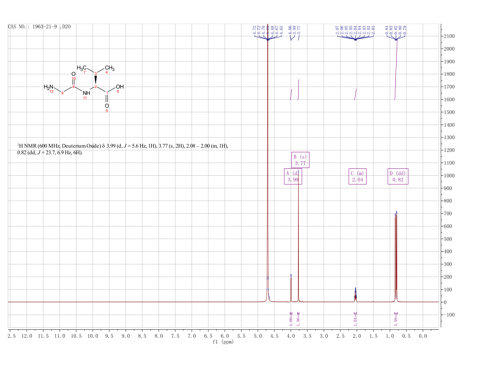
Task: Select the integral curve above 0.82 peak
Action: [x=396, y=69]
